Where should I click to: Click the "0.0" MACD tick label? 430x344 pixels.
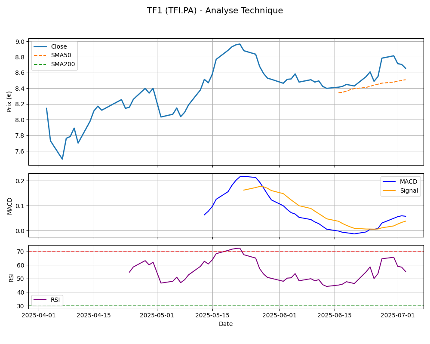21,231
